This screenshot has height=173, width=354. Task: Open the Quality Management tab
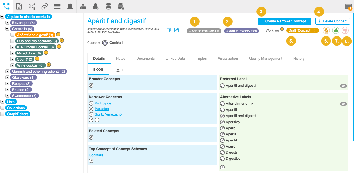point(265,58)
